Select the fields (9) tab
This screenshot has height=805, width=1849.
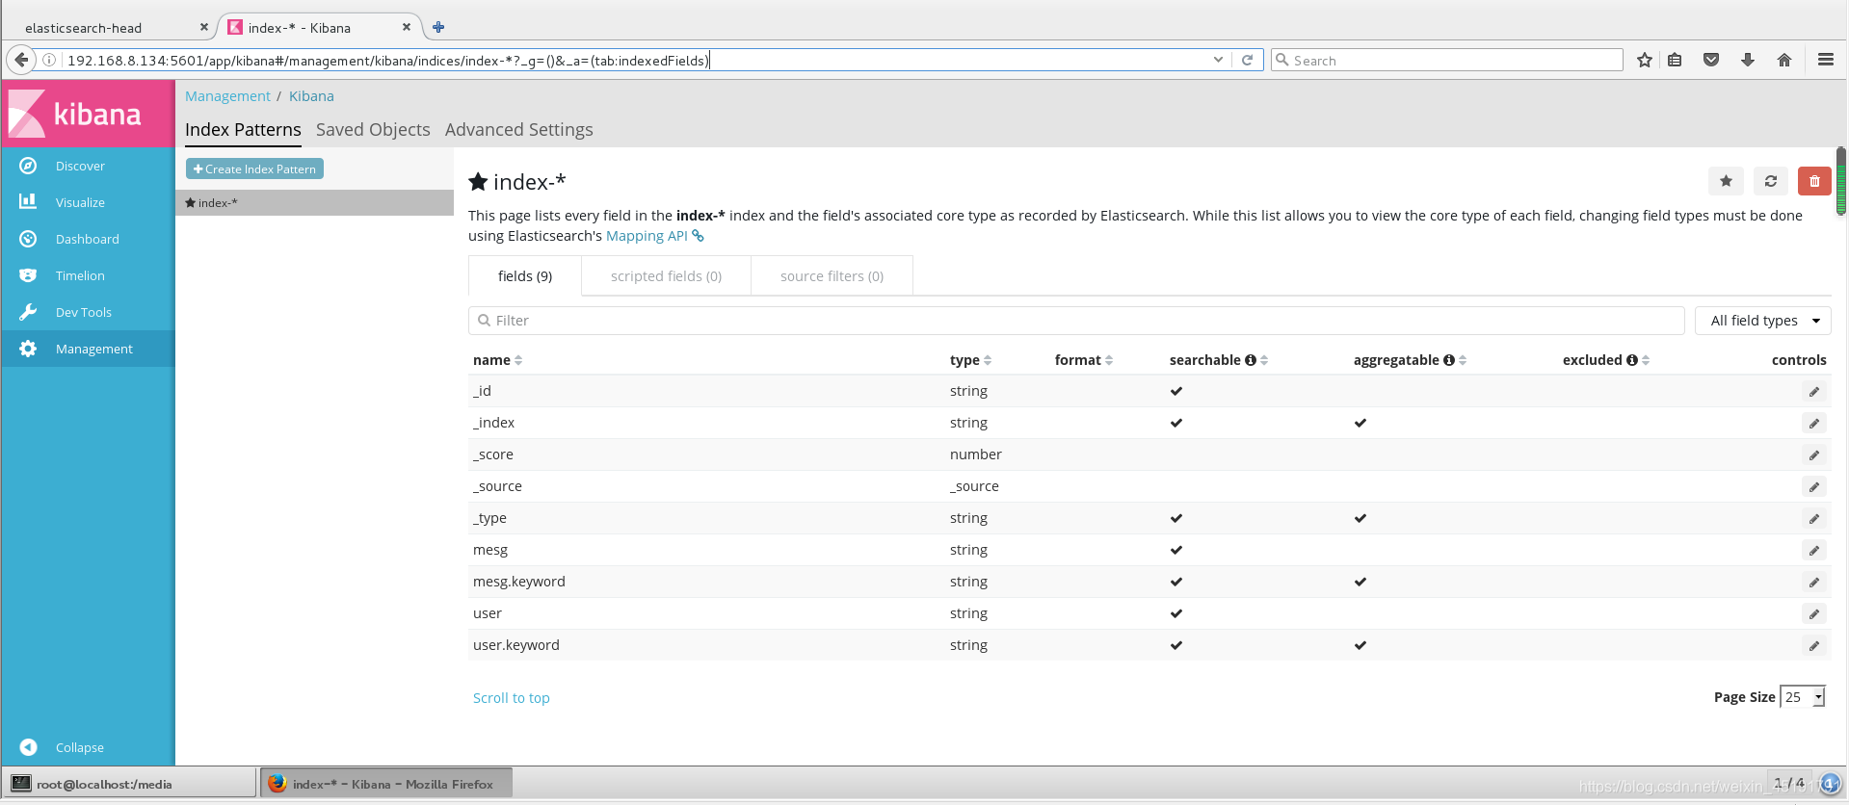(x=525, y=276)
